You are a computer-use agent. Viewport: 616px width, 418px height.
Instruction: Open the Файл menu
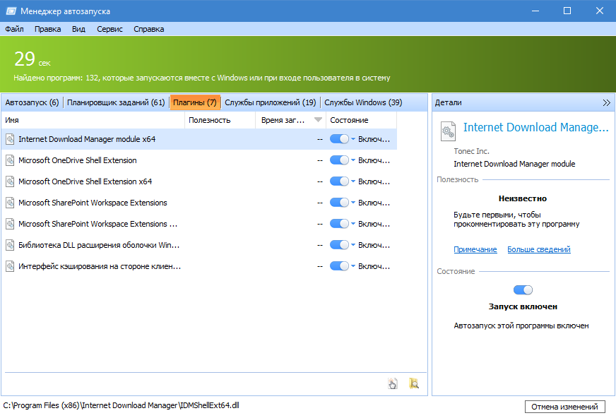point(15,29)
